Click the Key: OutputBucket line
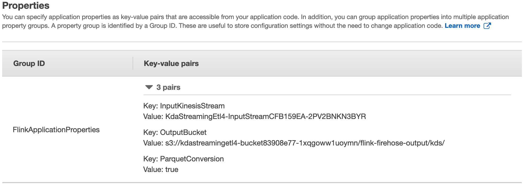The width and height of the screenshot is (524, 186). 175,132
